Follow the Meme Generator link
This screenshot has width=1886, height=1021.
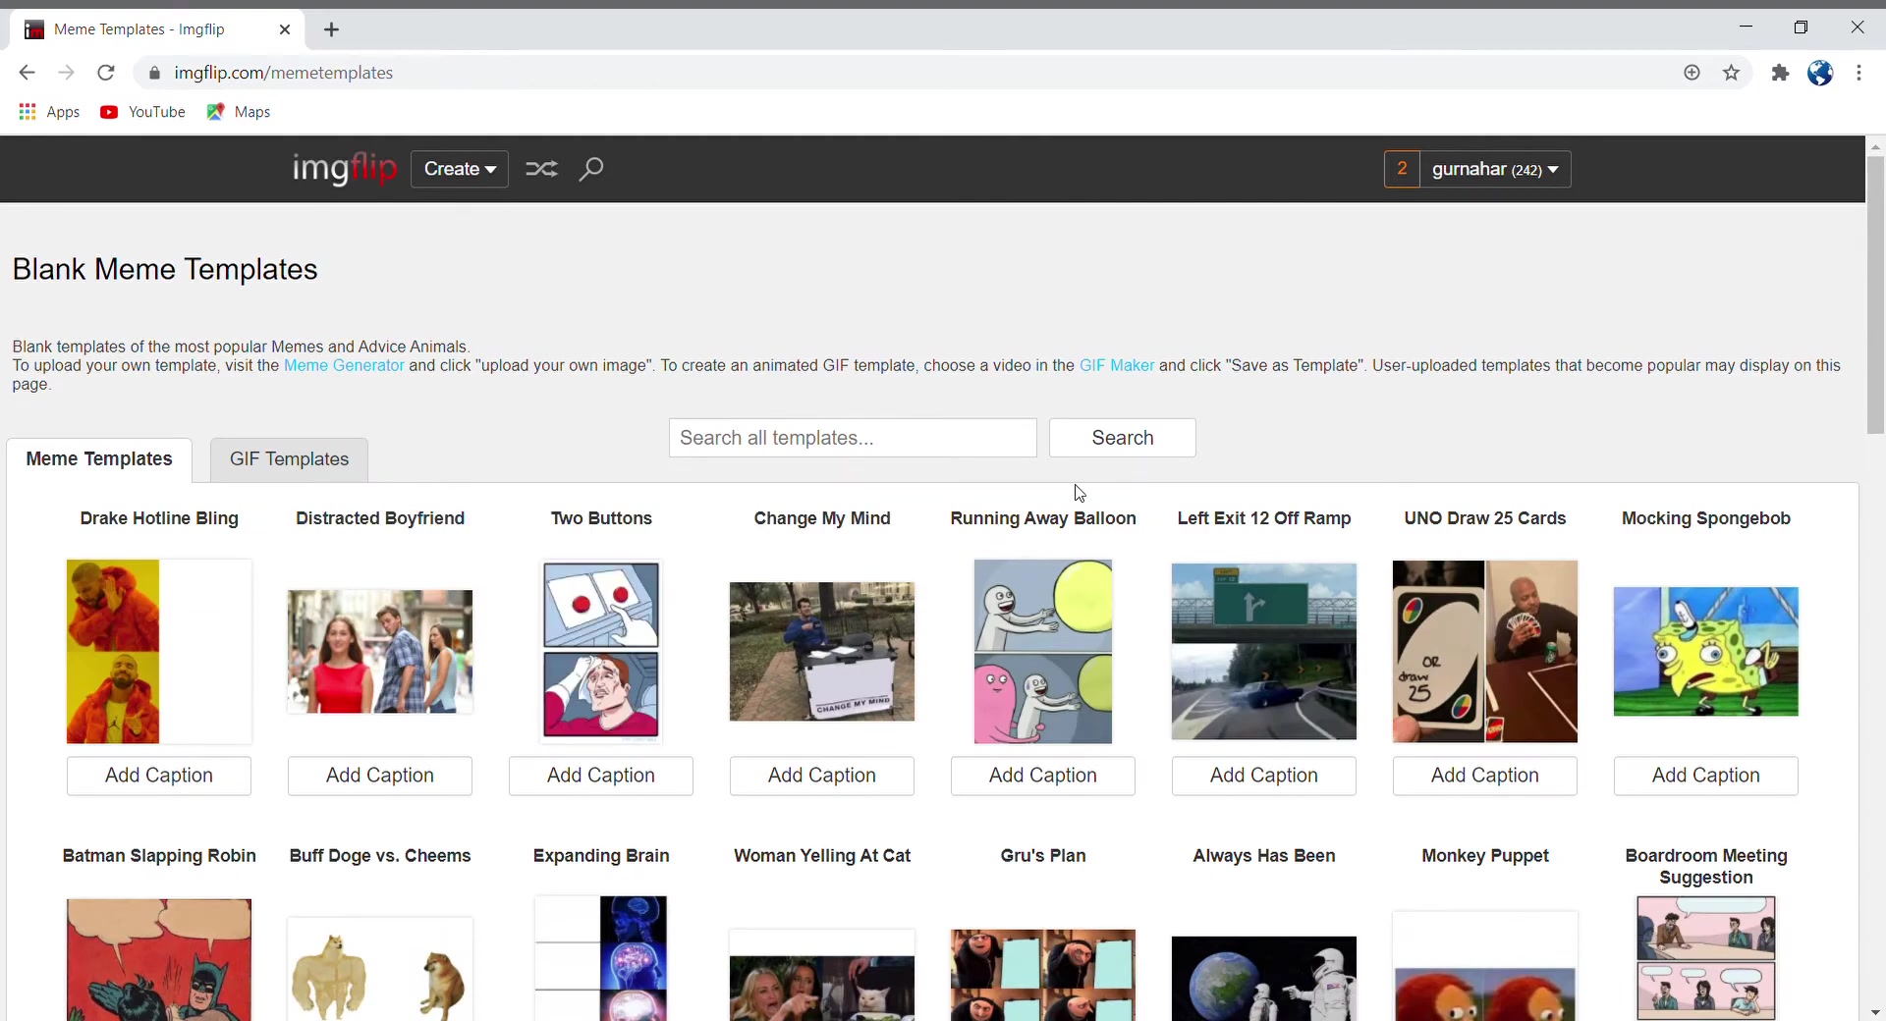(344, 365)
